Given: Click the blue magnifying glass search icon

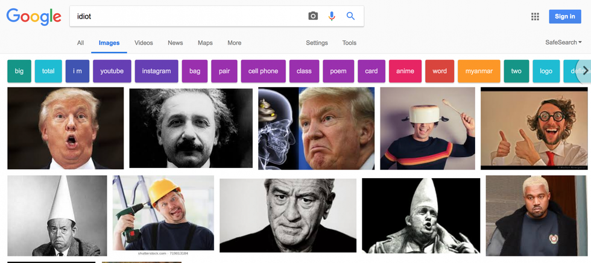Looking at the screenshot, I should point(350,16).
